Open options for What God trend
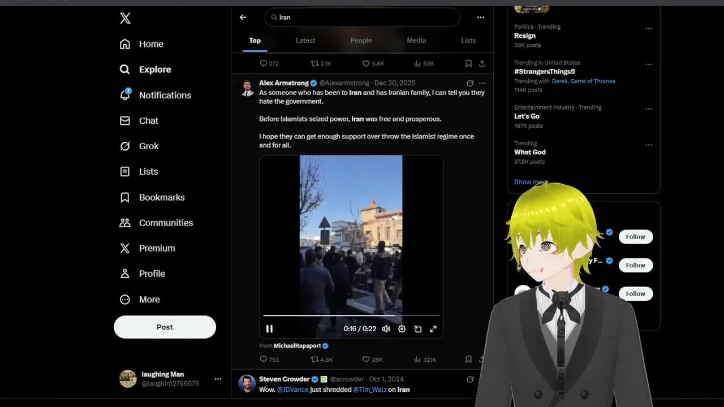 (x=649, y=145)
